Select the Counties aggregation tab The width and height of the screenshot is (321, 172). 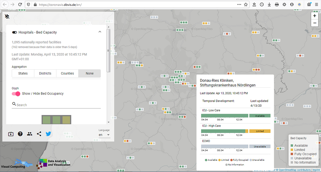tap(67, 73)
